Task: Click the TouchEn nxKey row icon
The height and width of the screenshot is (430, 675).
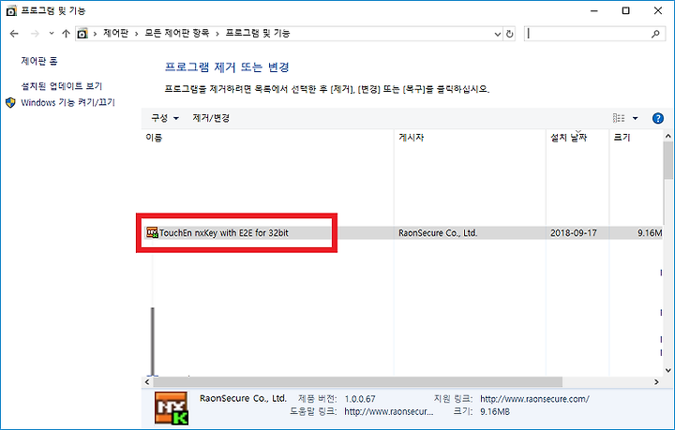Action: pos(152,232)
